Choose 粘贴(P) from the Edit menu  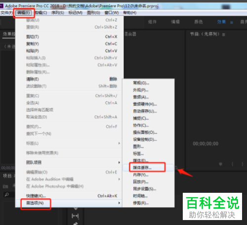point(69,51)
